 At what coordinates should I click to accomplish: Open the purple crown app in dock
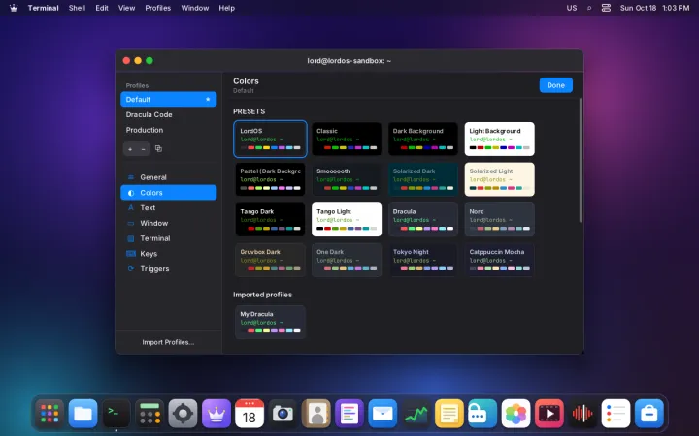pos(216,414)
